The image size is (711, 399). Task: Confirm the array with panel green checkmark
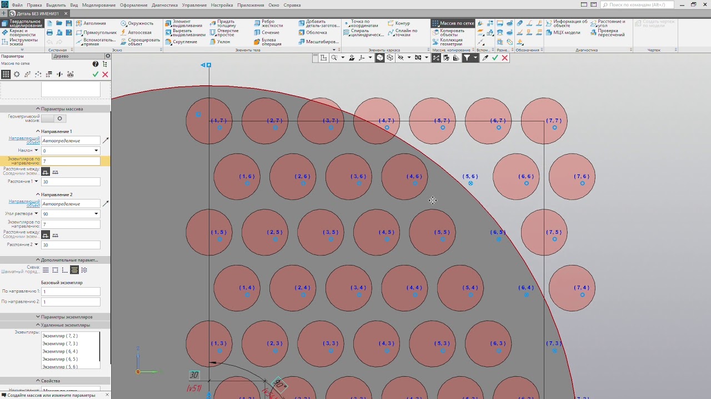pos(96,74)
